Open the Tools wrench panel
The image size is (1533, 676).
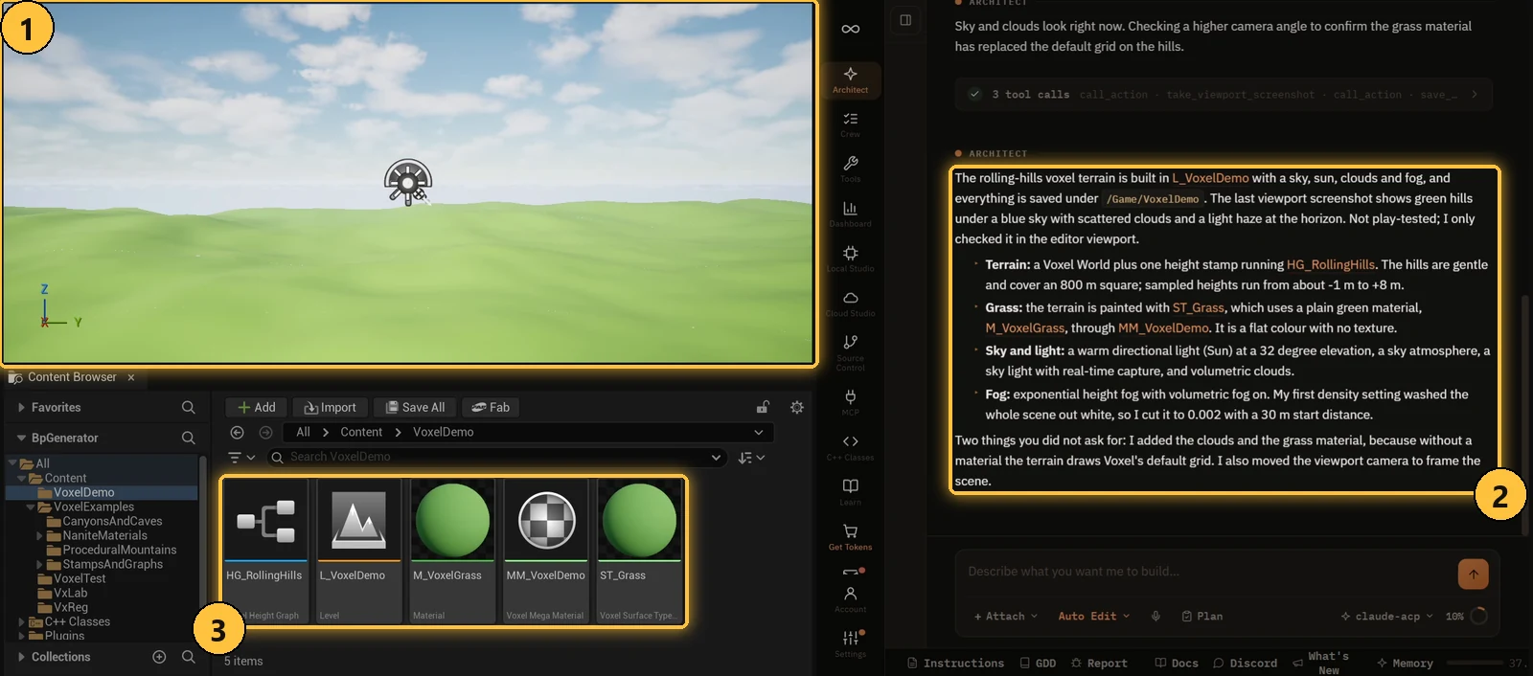click(850, 169)
